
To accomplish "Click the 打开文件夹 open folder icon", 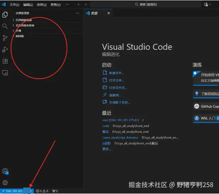I will tap(105, 87).
